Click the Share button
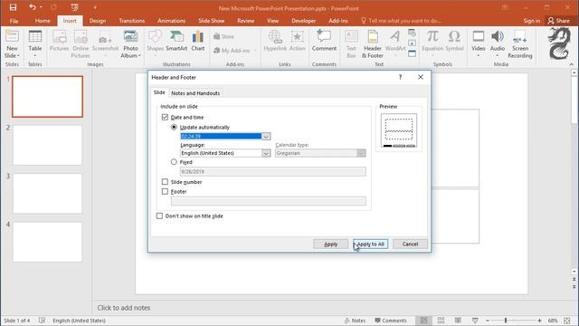The height and width of the screenshot is (326, 579). [559, 21]
